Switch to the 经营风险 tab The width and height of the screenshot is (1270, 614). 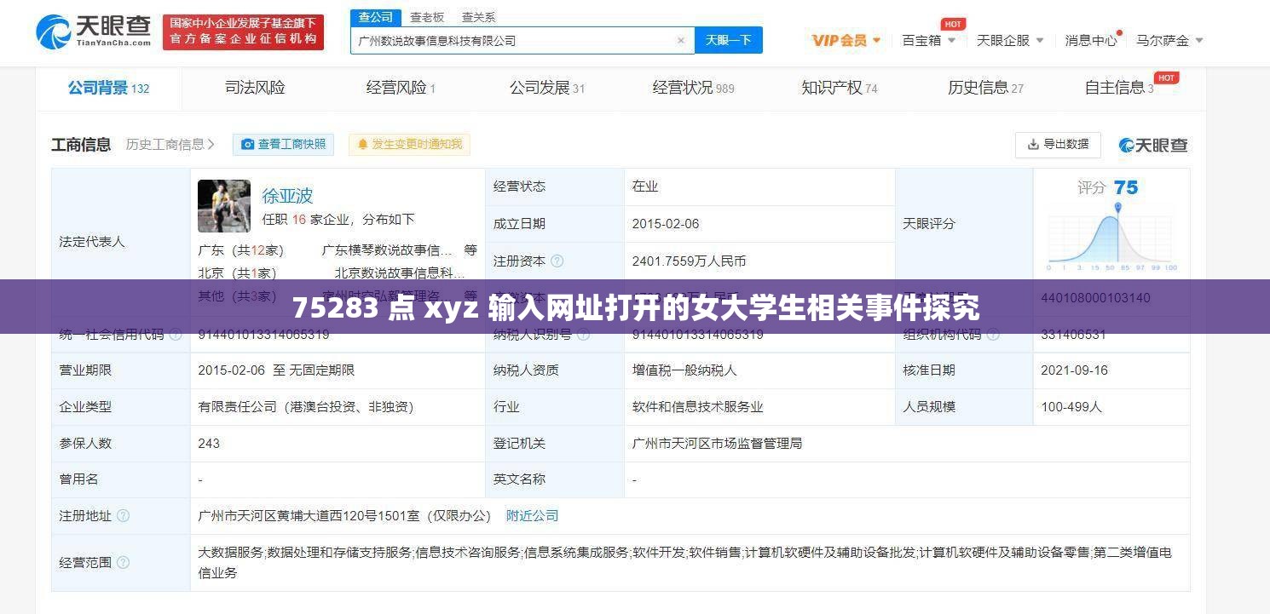tap(401, 88)
